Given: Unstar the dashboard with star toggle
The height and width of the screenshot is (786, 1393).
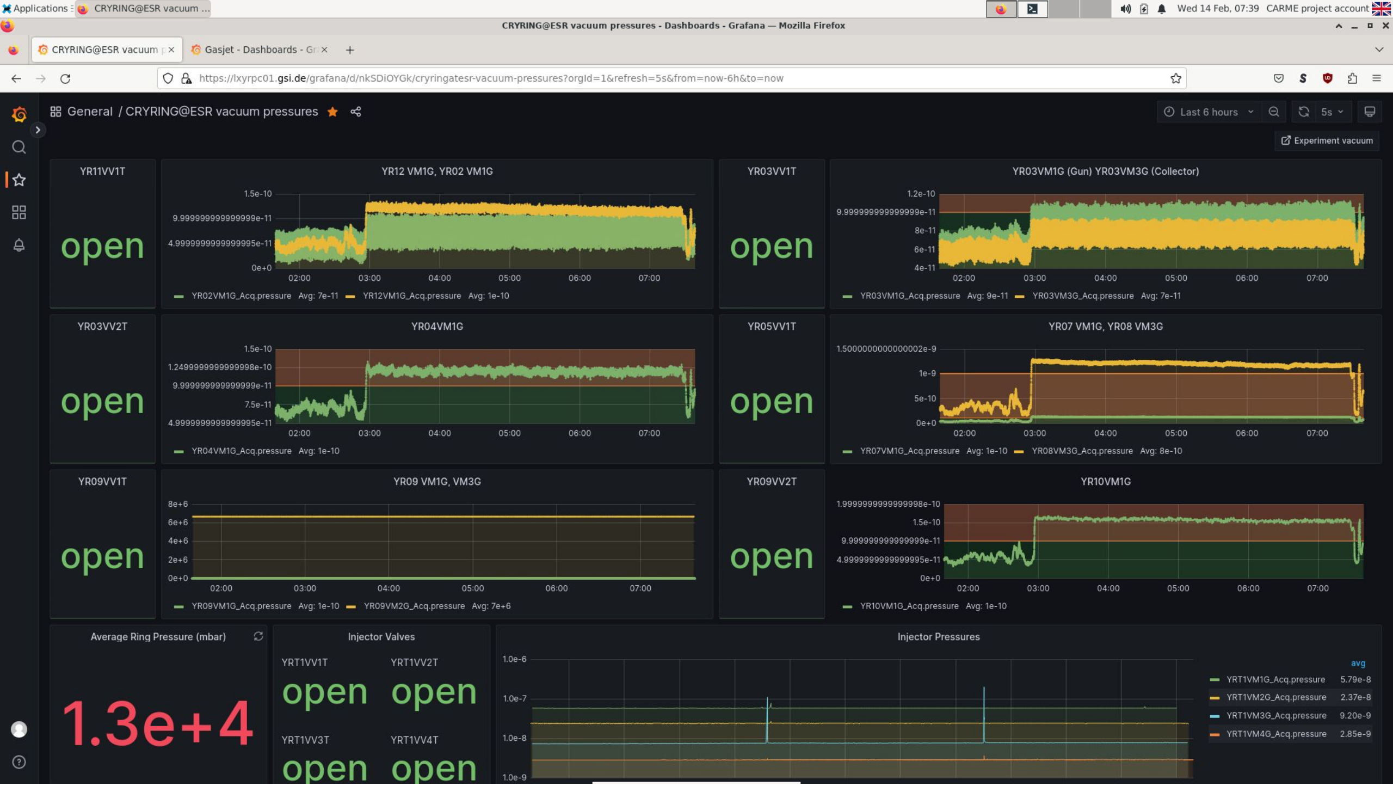Looking at the screenshot, I should tap(332, 112).
